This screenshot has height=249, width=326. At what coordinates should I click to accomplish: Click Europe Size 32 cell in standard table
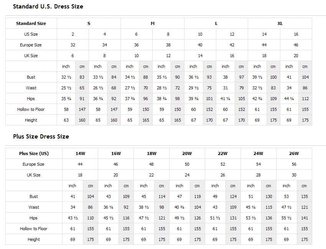73,45
